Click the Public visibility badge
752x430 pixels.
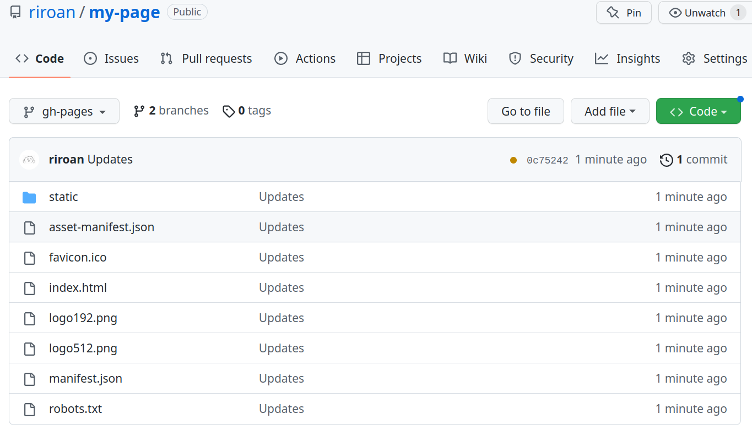click(187, 12)
